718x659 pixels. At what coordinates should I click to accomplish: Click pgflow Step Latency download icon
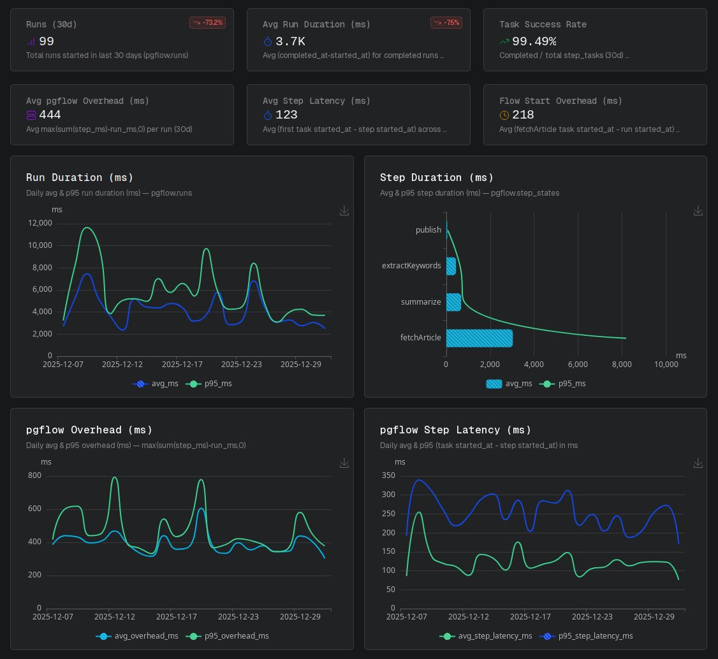(x=698, y=463)
